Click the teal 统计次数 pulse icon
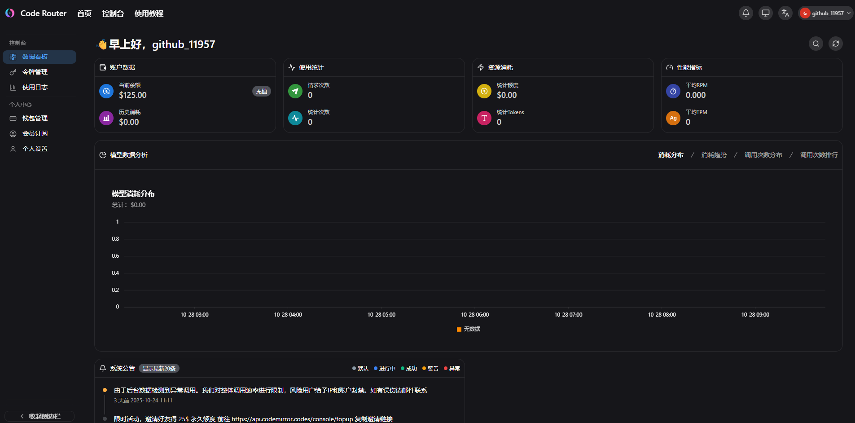Image resolution: width=855 pixels, height=423 pixels. (x=295, y=118)
